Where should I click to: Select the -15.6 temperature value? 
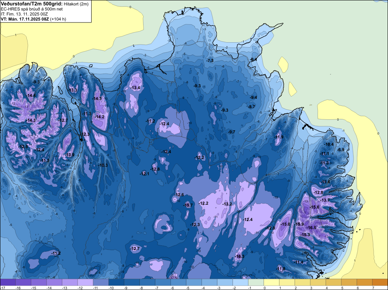coord(315,207)
